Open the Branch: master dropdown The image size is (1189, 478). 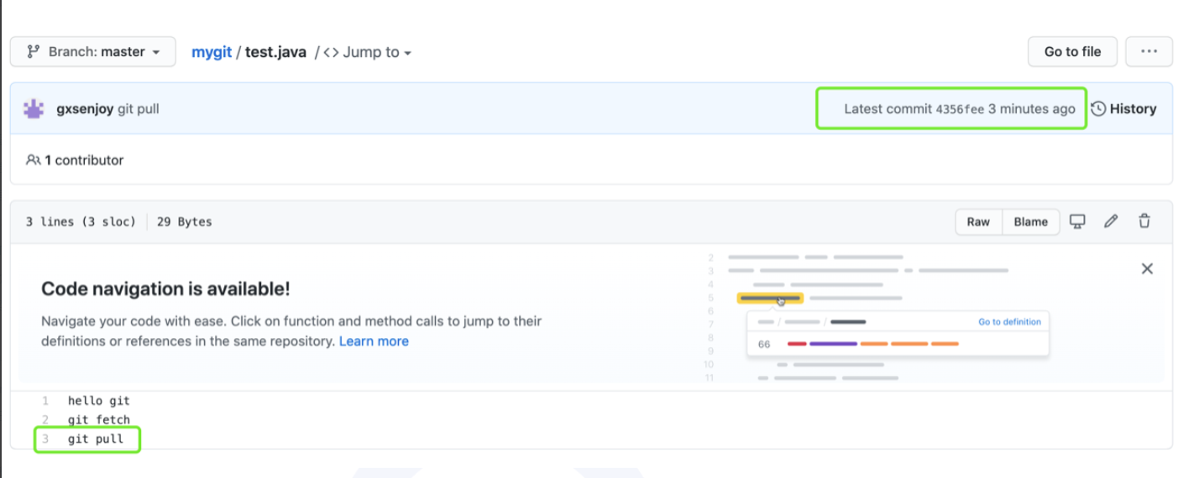pos(93,52)
